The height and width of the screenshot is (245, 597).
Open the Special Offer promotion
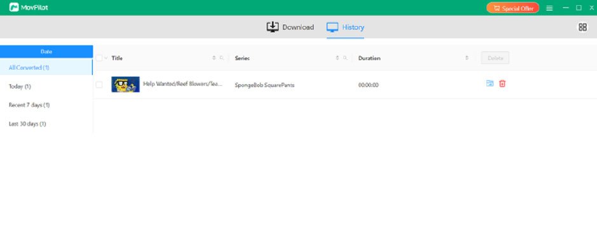click(x=513, y=8)
